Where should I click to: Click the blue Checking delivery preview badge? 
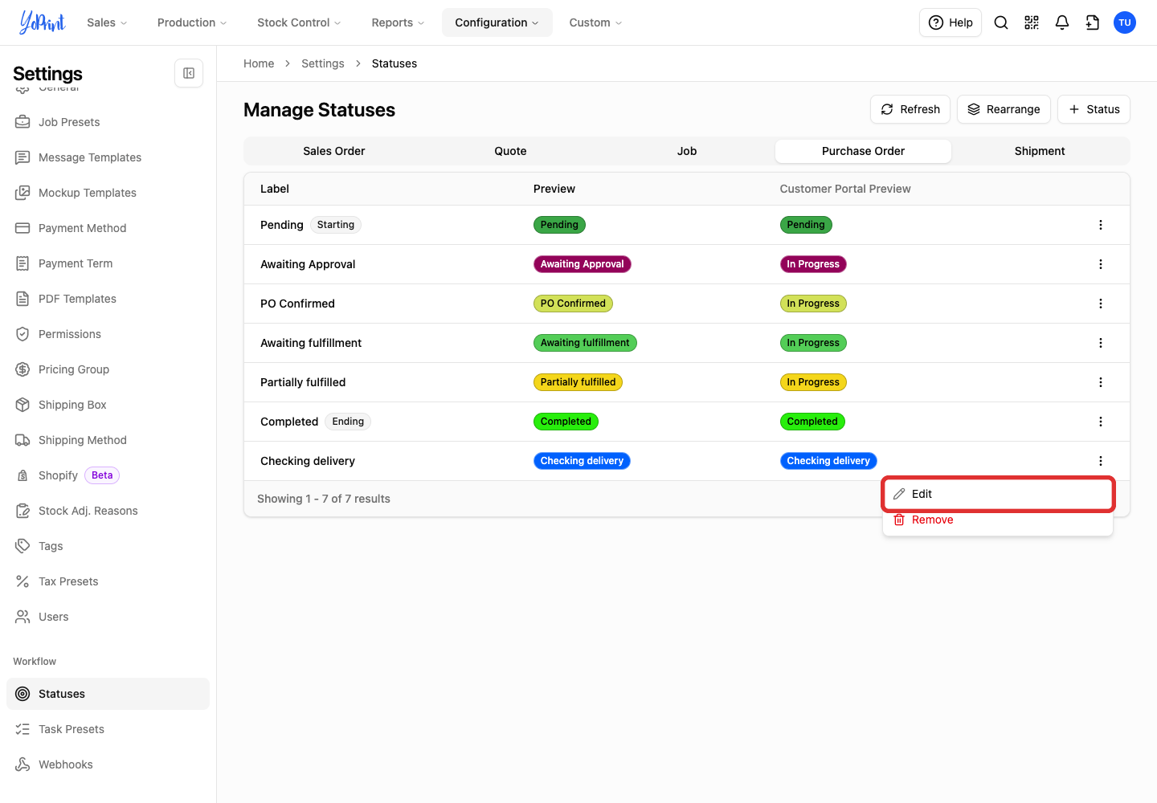(x=582, y=461)
